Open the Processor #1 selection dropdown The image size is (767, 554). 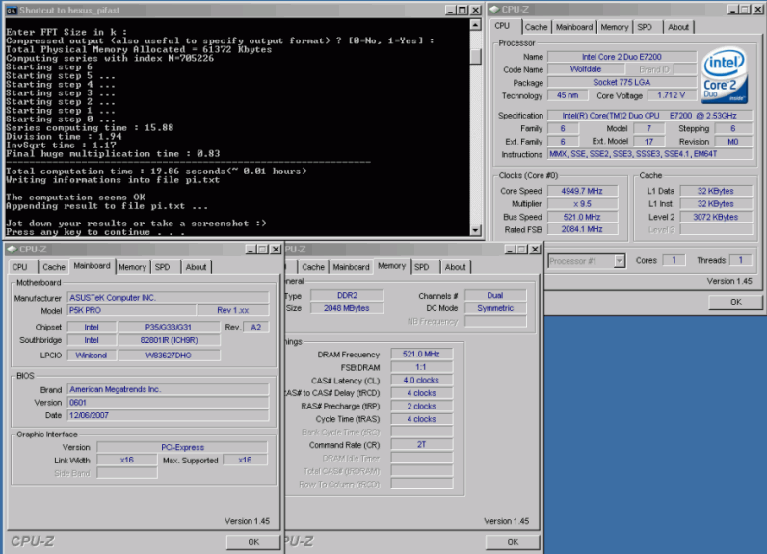620,261
